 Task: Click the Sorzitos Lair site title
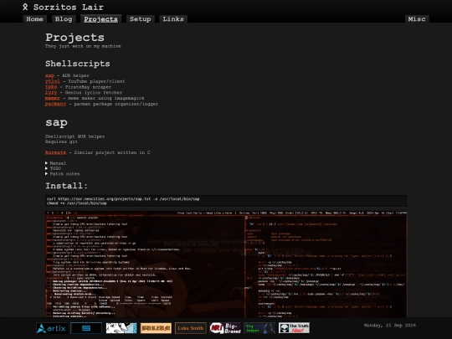click(x=69, y=7)
